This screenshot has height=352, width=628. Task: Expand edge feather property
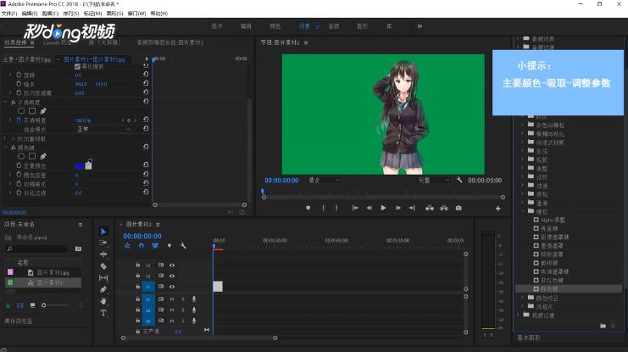click(x=10, y=193)
